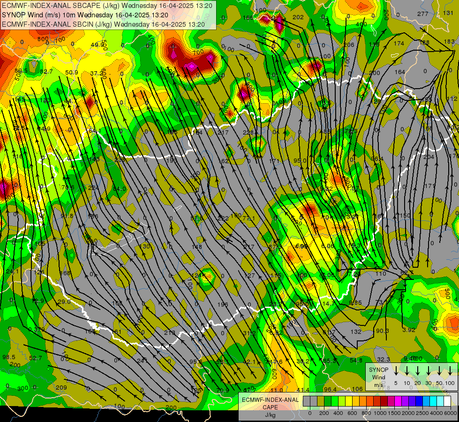
Task: Click the 10 m/s wind arrow in legend
Action: 406,371
